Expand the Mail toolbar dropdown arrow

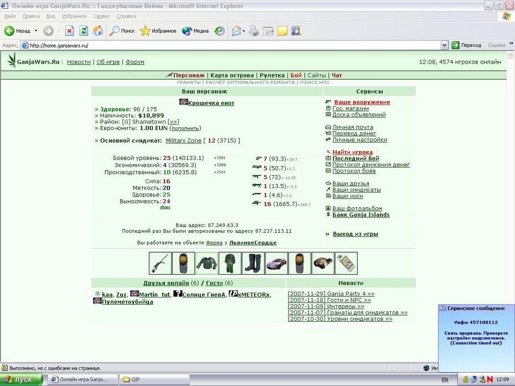[244, 31]
